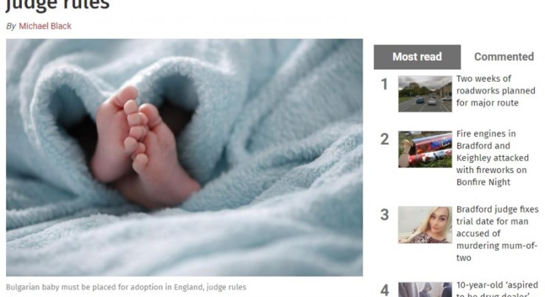Click rank number 3 in most read
Screen dimensions: 545x297
point(384,215)
